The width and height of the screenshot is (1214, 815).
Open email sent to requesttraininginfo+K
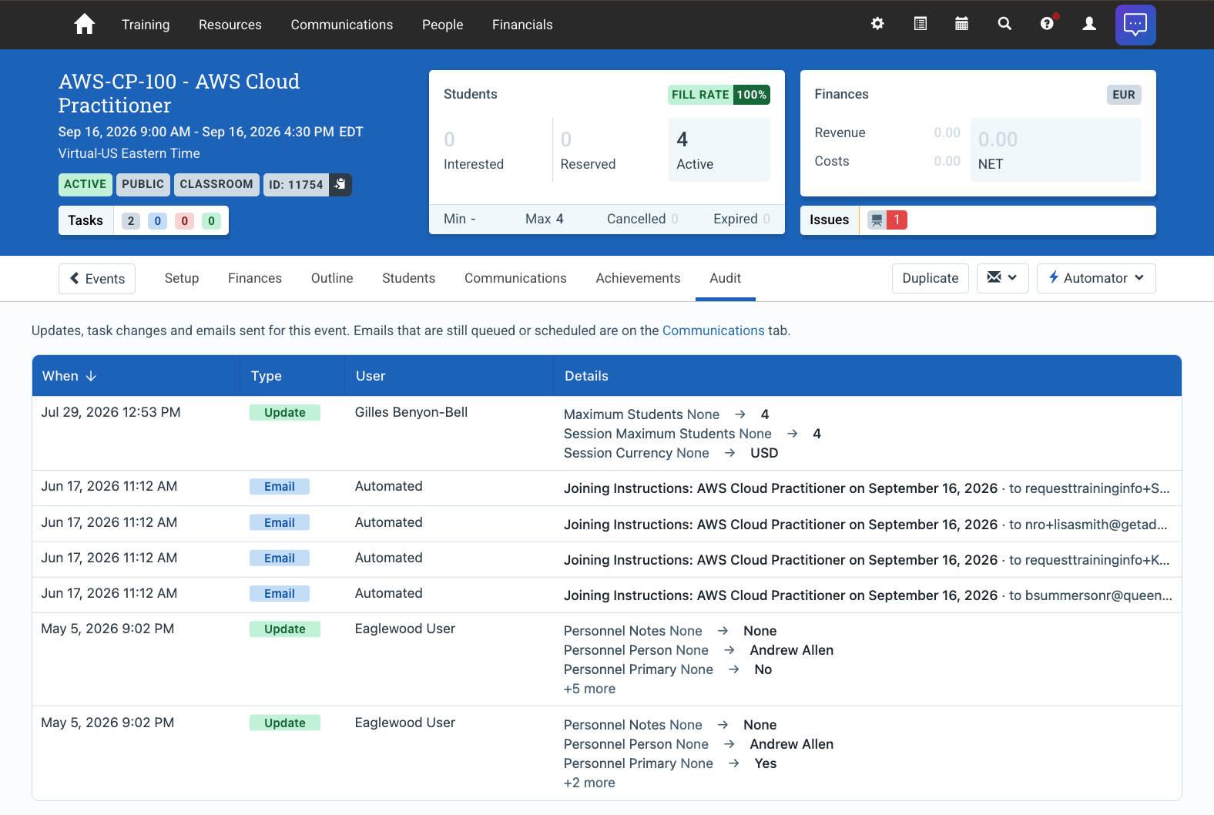[x=867, y=560]
